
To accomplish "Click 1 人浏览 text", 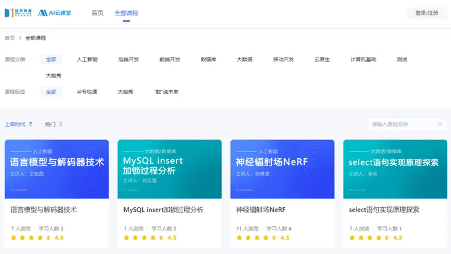I will tap(133, 229).
